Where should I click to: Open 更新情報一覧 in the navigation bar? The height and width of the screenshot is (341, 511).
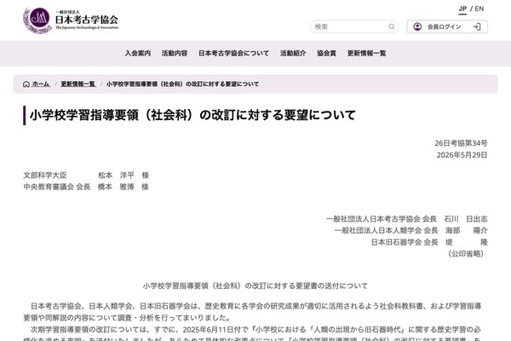366,53
